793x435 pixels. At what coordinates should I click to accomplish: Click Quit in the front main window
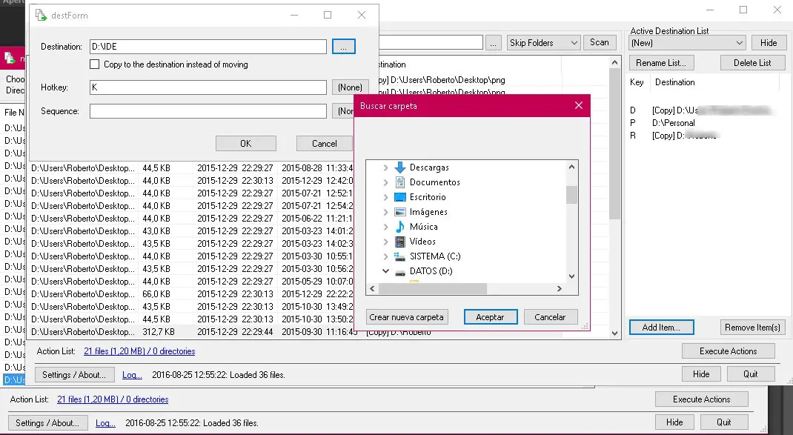pos(751,374)
